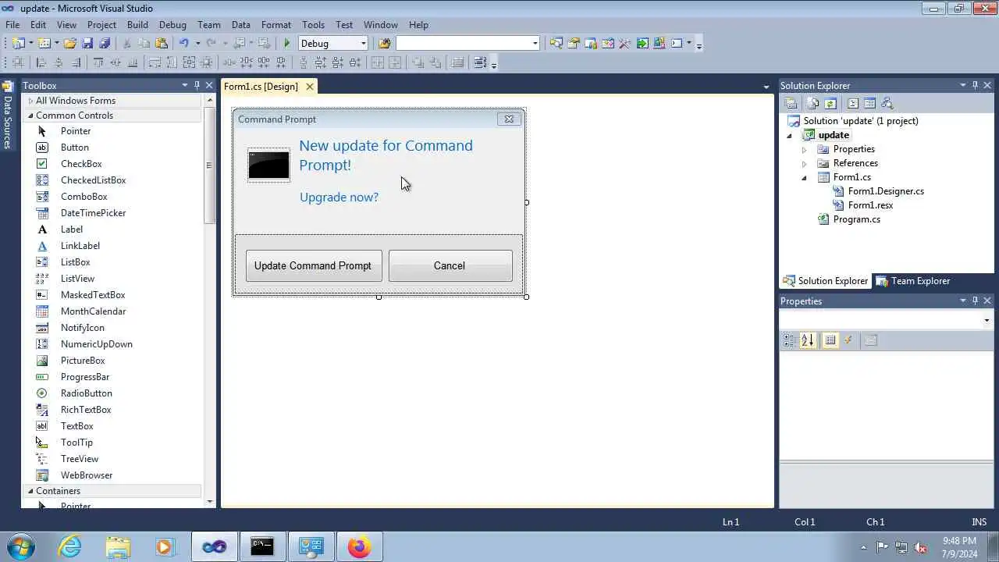The height and width of the screenshot is (562, 999).
Task: Switch Properties panel to Events lightning button
Action: click(x=848, y=340)
